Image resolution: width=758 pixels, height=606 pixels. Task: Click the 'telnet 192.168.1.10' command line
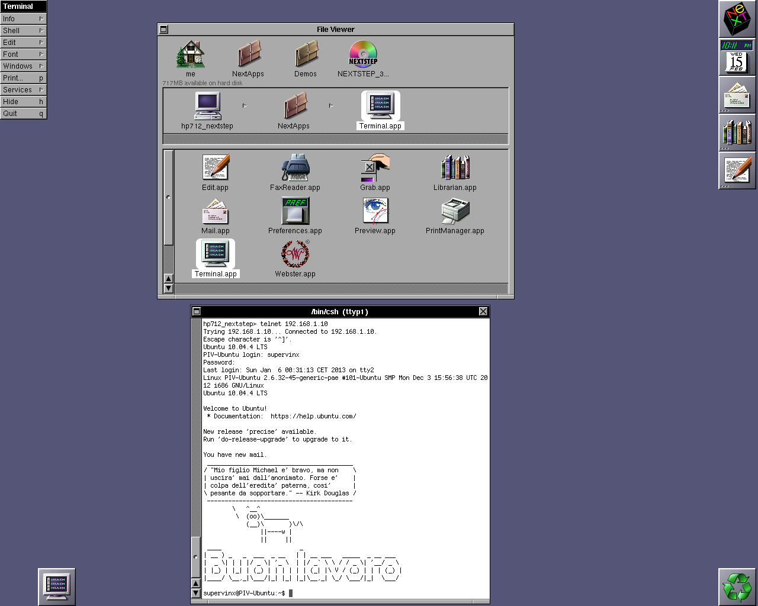click(x=294, y=324)
